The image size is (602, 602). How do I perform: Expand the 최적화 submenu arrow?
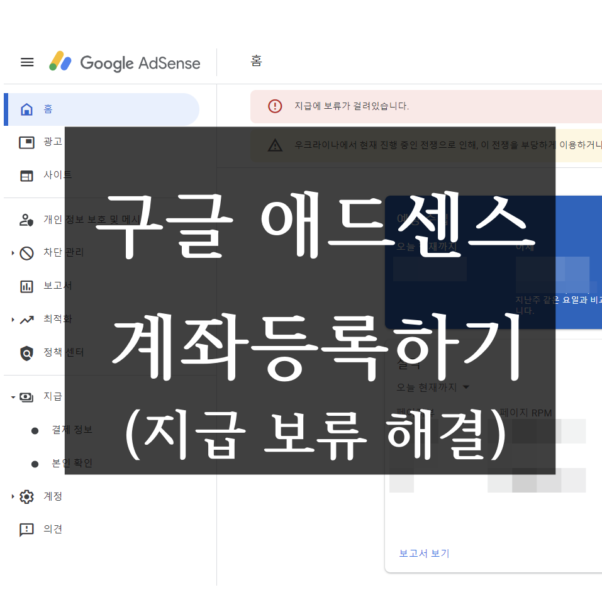pyautogui.click(x=13, y=320)
